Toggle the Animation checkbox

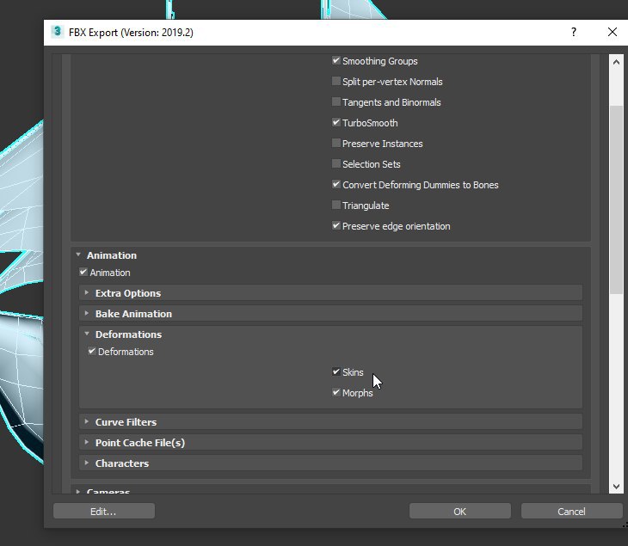point(83,273)
